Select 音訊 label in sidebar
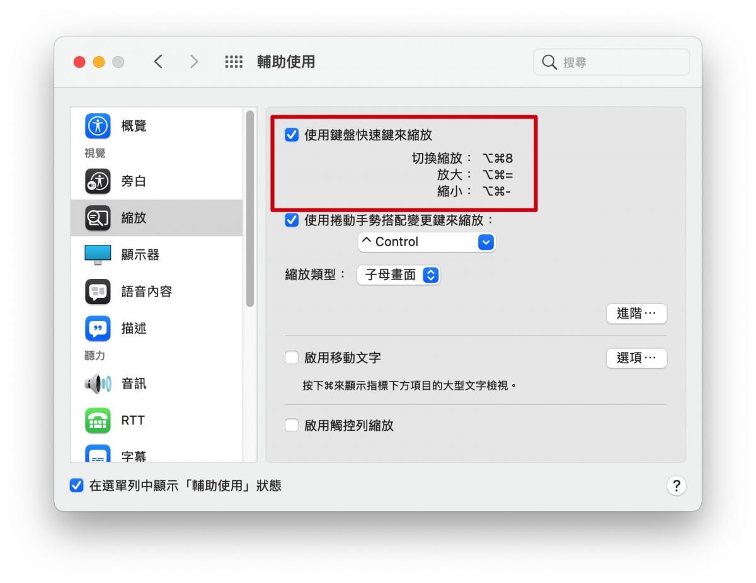756x583 pixels. [x=134, y=383]
